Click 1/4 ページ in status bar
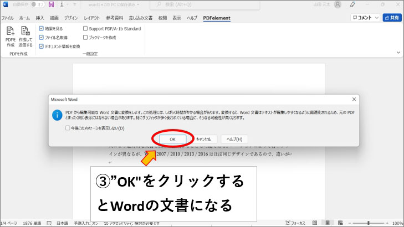The image size is (404, 227). tap(9, 223)
